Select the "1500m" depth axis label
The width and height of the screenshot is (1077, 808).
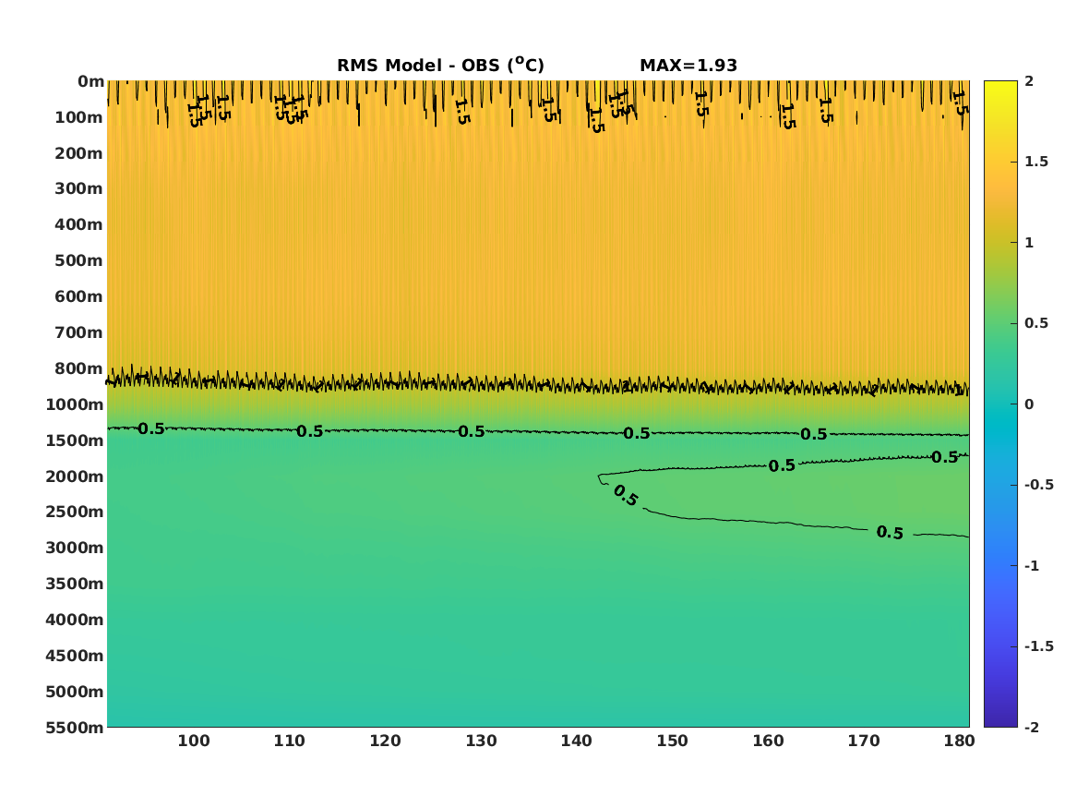tap(75, 440)
